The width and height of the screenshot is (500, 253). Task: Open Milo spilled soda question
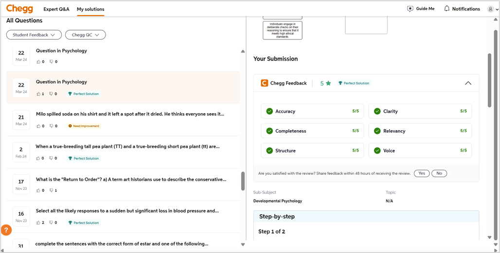pyautogui.click(x=130, y=114)
